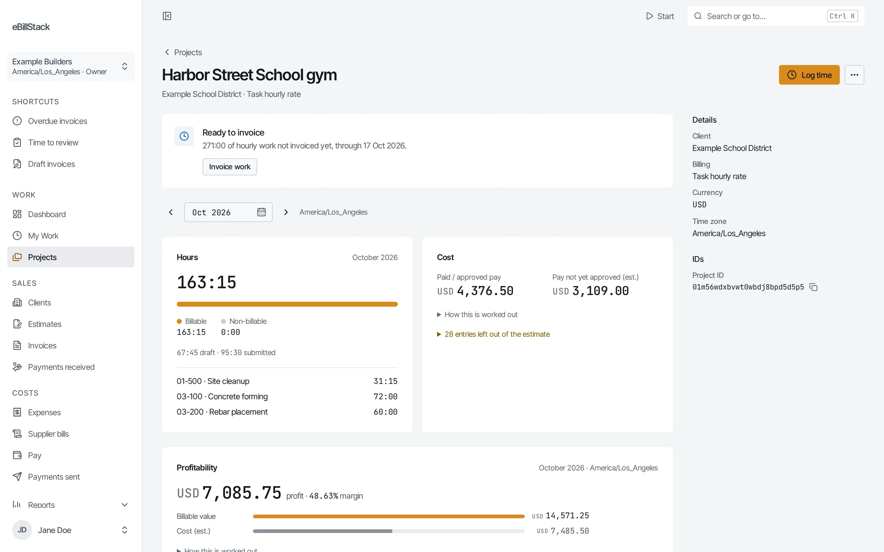Viewport: 884px width, 552px height.
Task: Open Estimates icon in sidebar
Action: (x=17, y=324)
